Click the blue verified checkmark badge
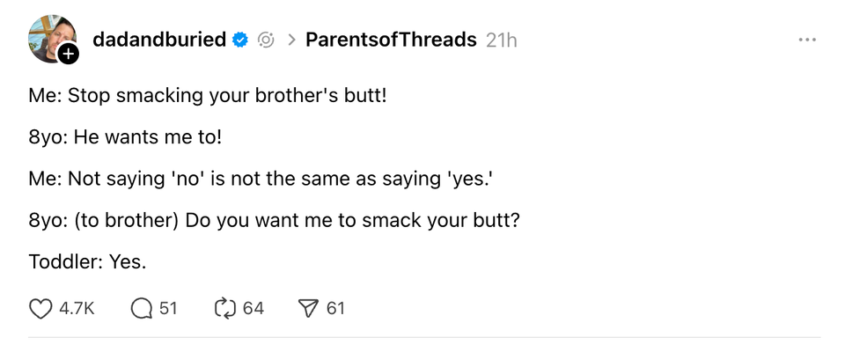845x345 pixels. [239, 40]
